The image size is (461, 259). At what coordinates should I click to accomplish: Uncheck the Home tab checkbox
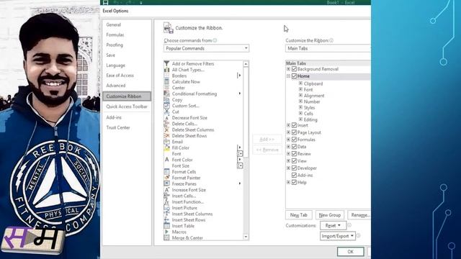coord(294,76)
